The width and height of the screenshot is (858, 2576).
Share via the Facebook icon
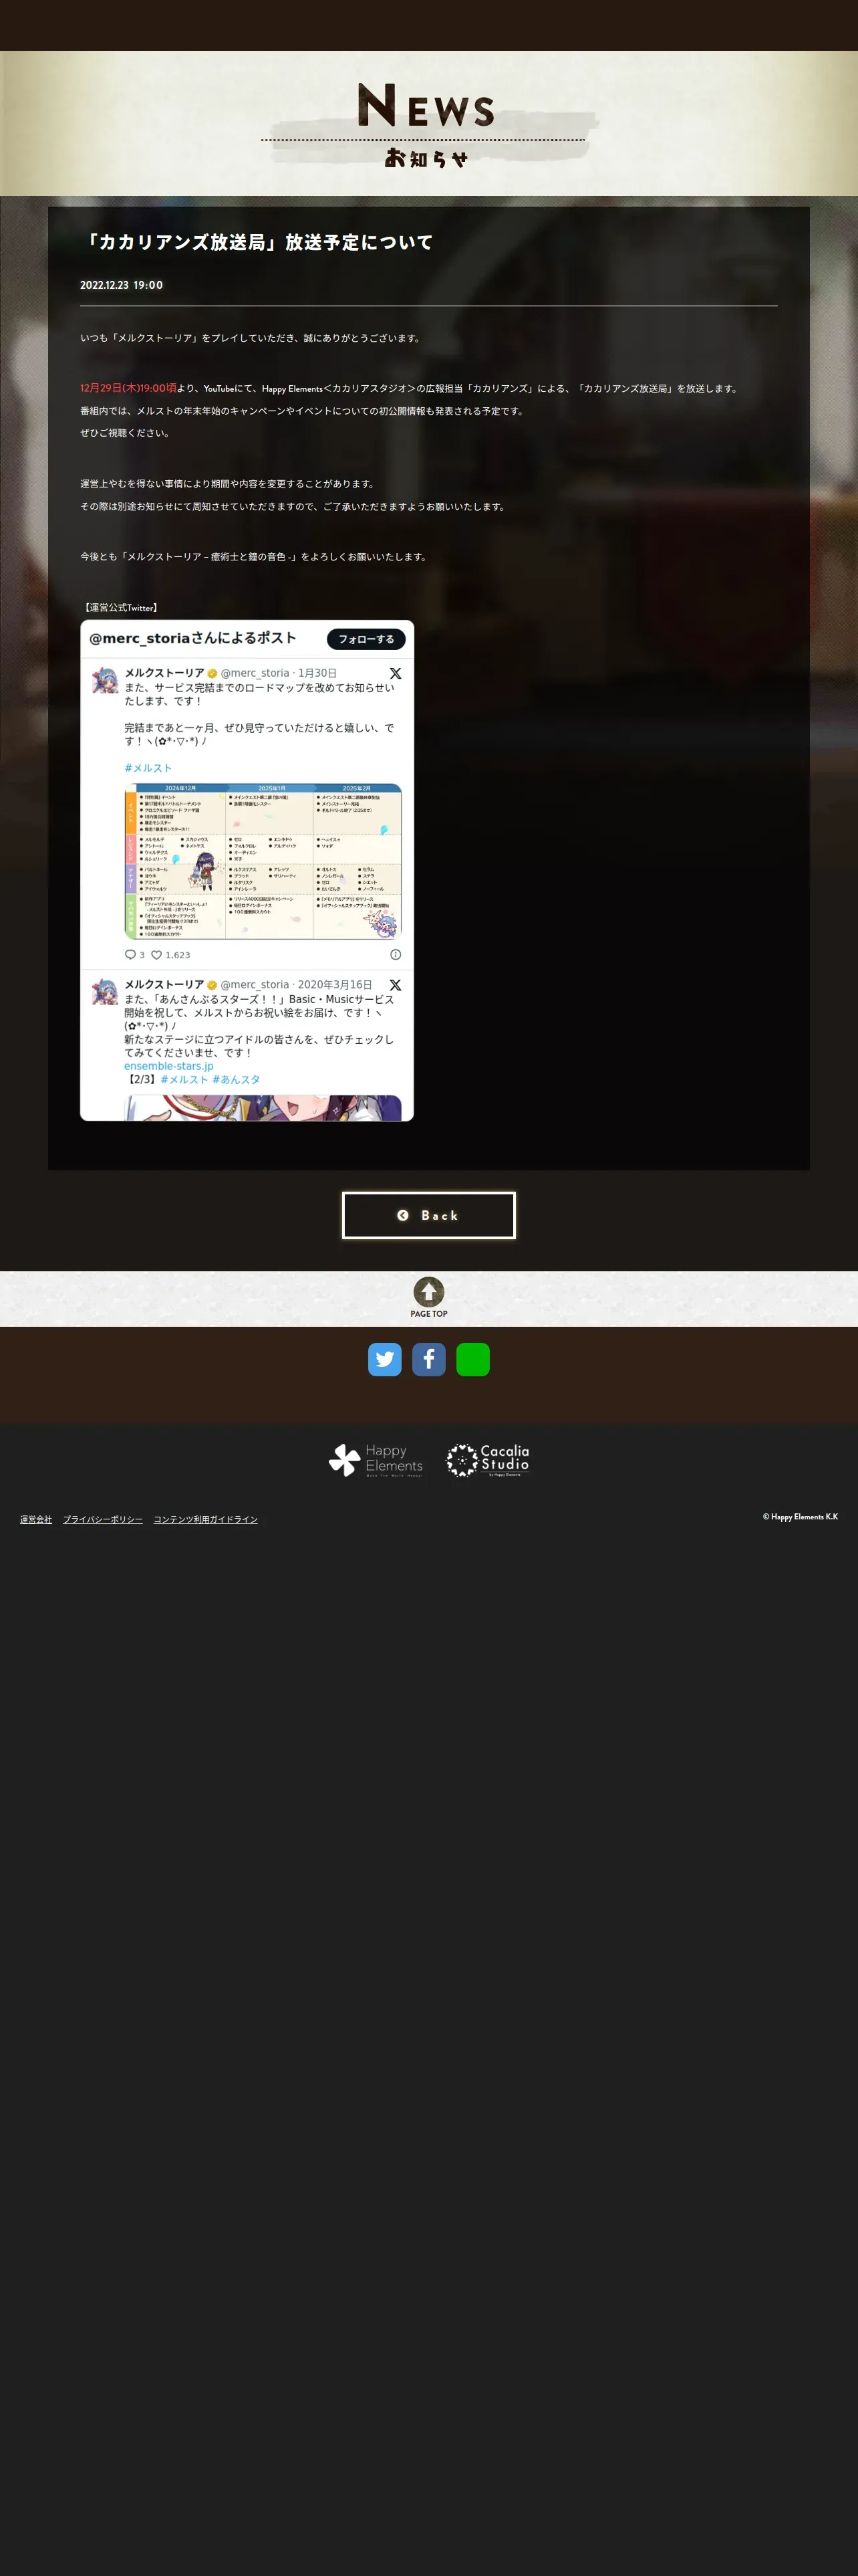coord(428,1359)
